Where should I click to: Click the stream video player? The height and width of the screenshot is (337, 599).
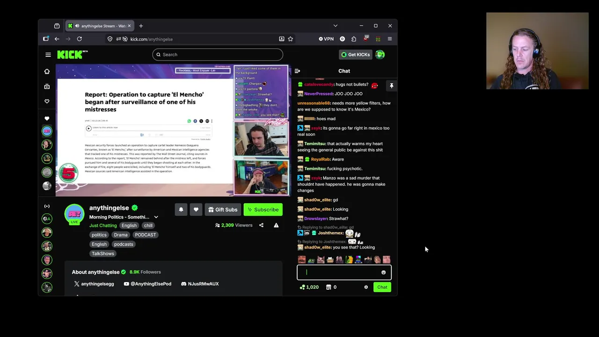pyautogui.click(x=173, y=130)
